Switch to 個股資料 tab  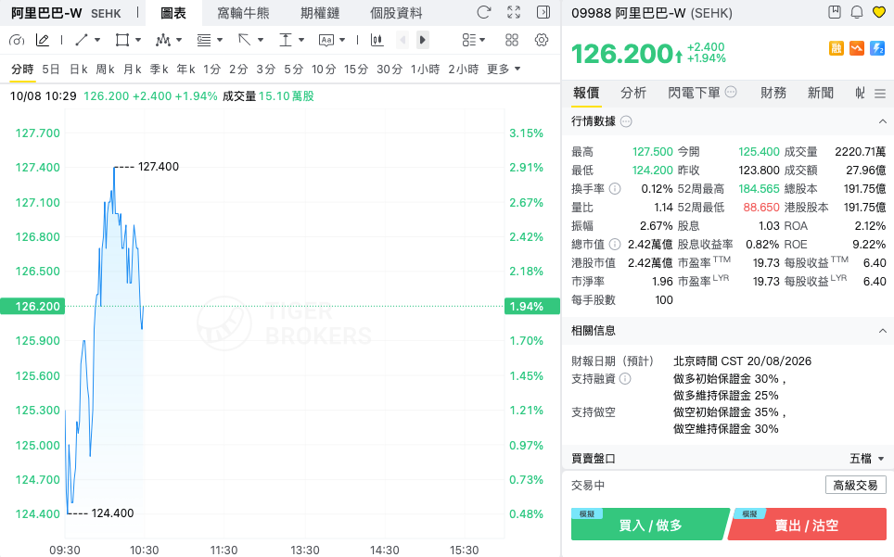coord(396,13)
